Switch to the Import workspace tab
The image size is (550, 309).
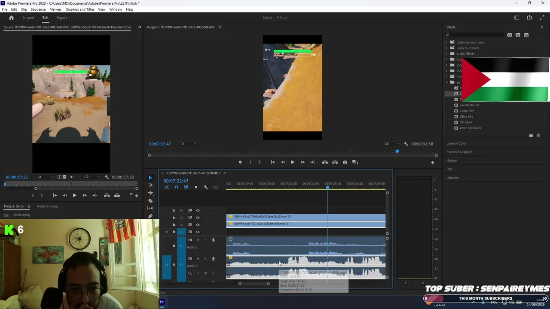tap(29, 18)
